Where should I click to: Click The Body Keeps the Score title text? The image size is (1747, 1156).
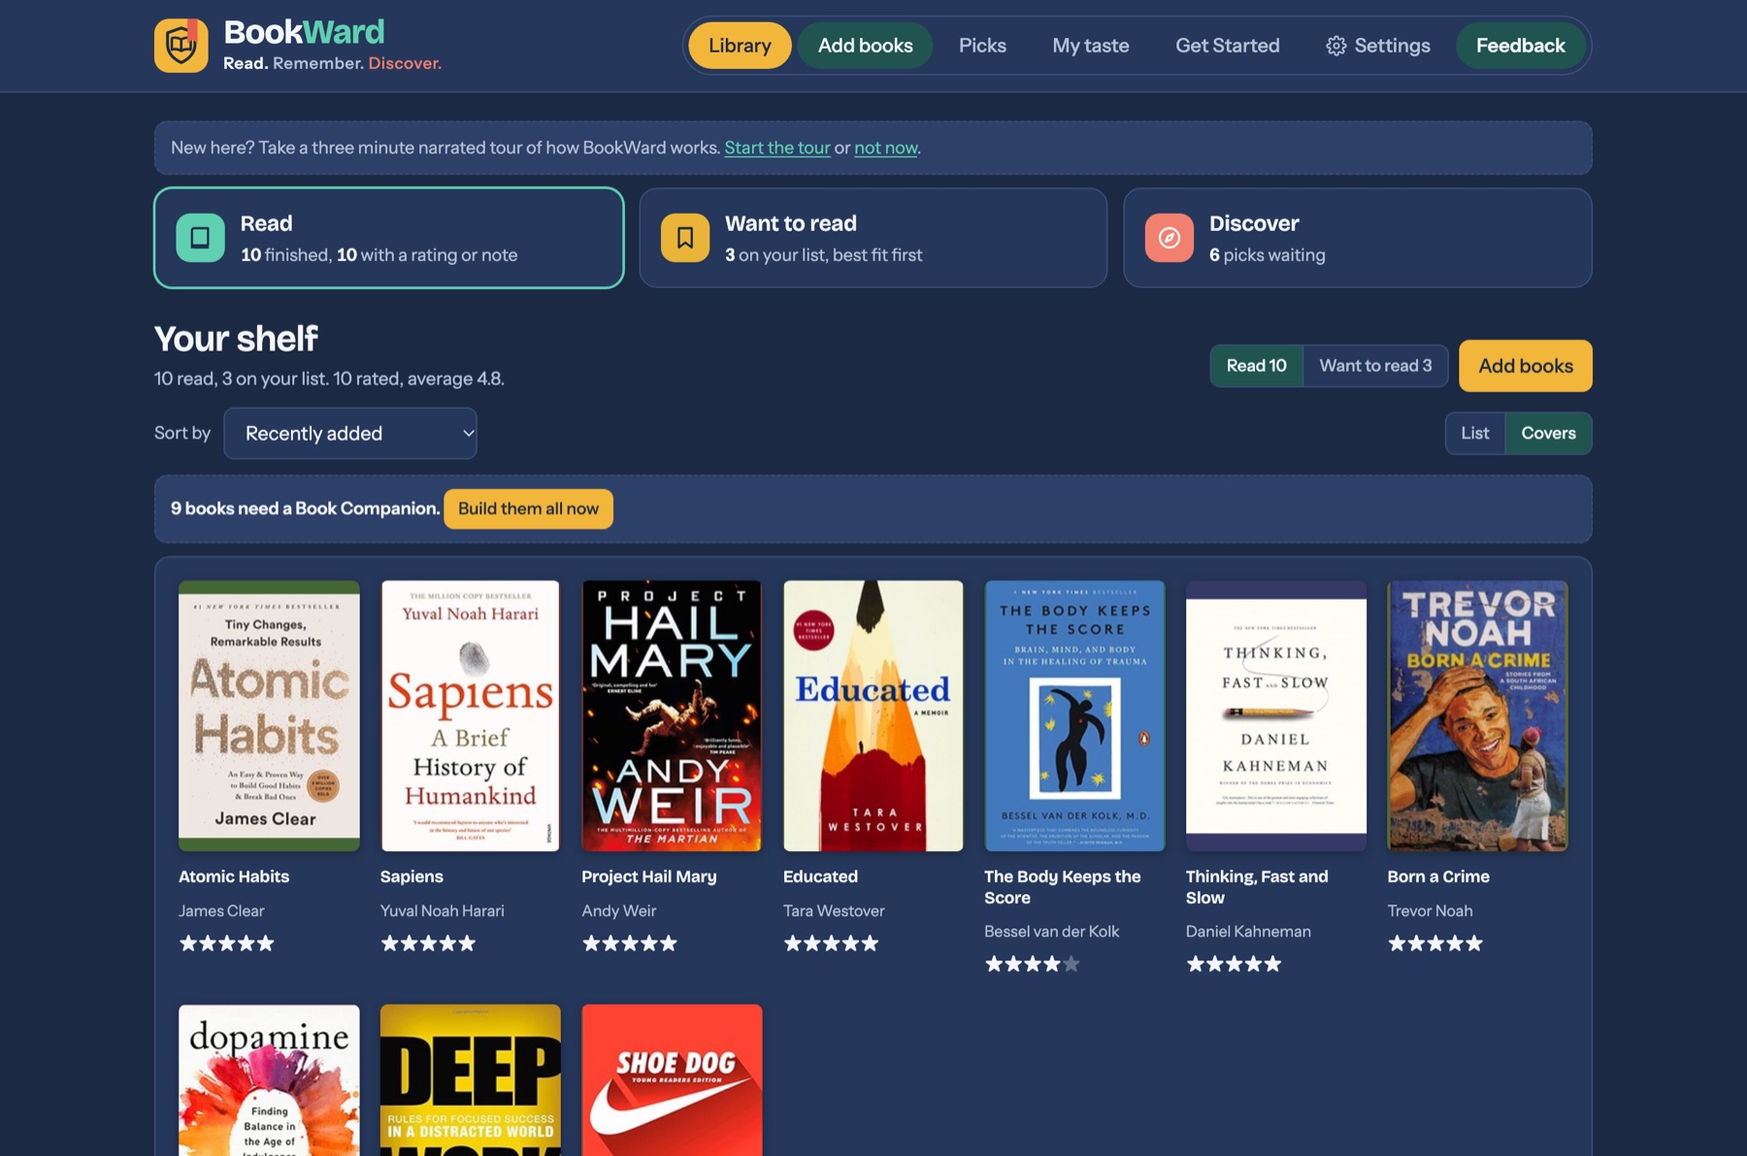coord(1063,887)
